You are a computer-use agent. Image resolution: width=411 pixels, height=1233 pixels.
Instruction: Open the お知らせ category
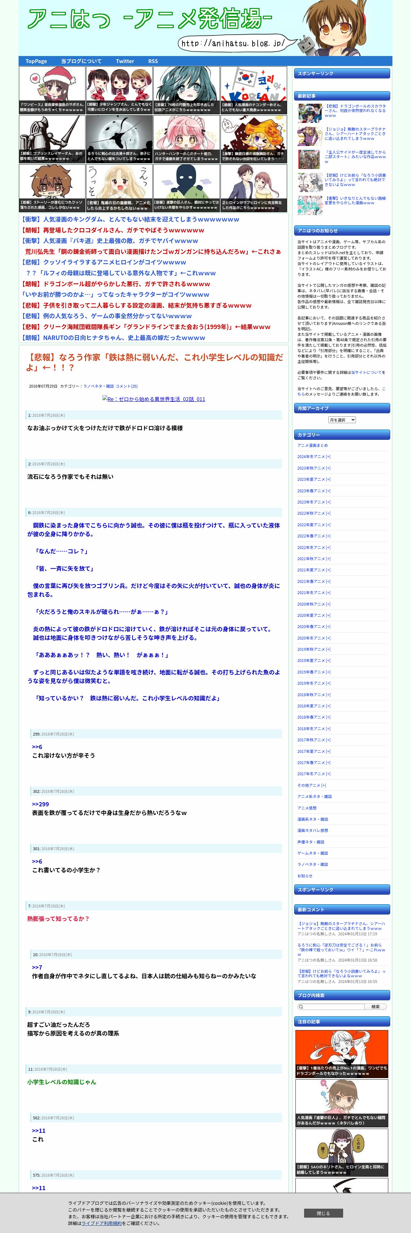tap(305, 876)
